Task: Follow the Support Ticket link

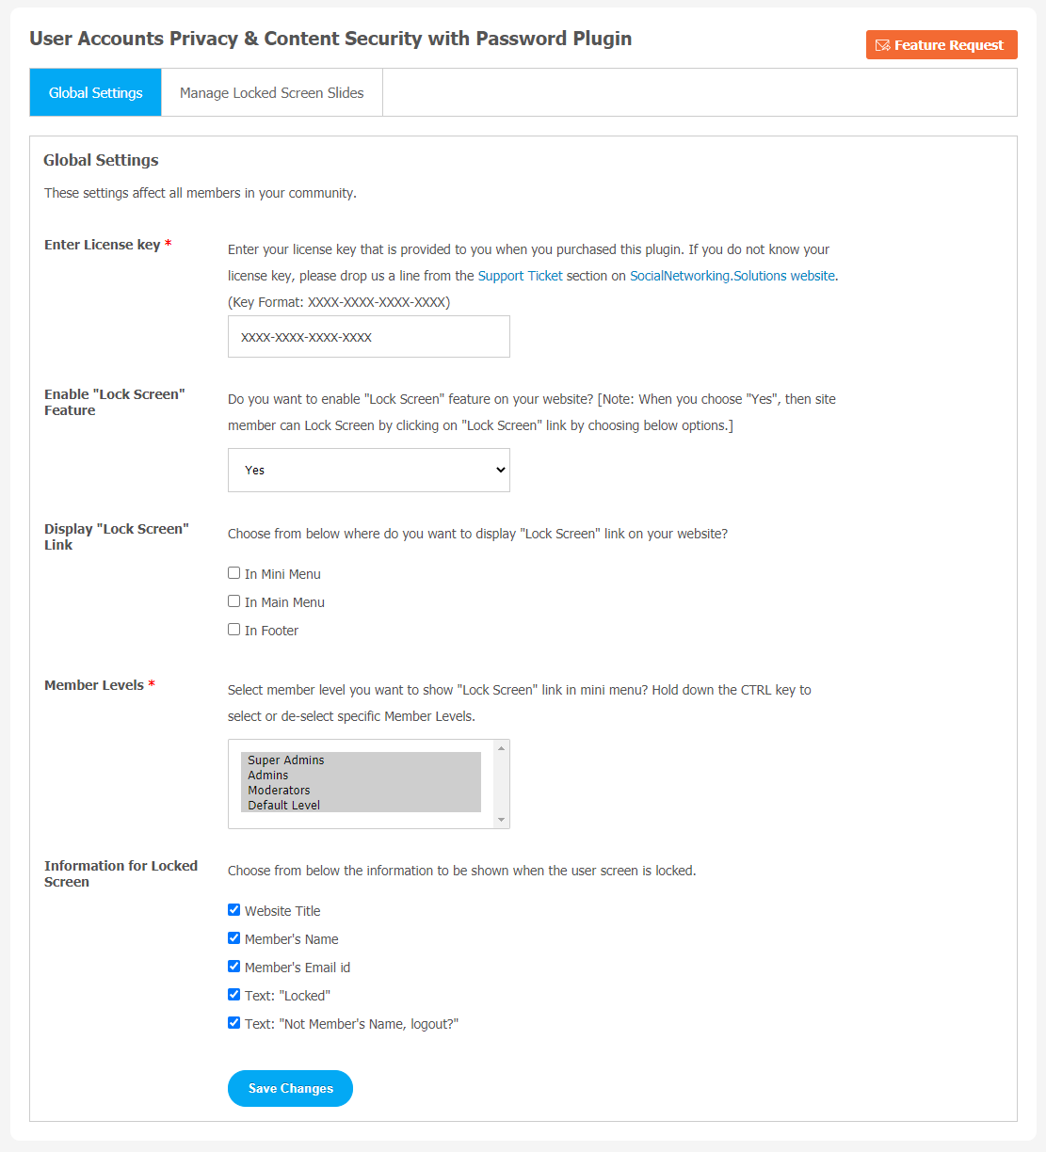Action: tap(520, 276)
